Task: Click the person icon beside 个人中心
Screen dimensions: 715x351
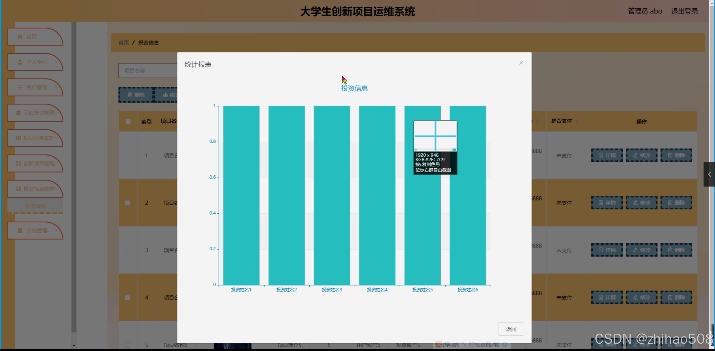Action: (20, 62)
